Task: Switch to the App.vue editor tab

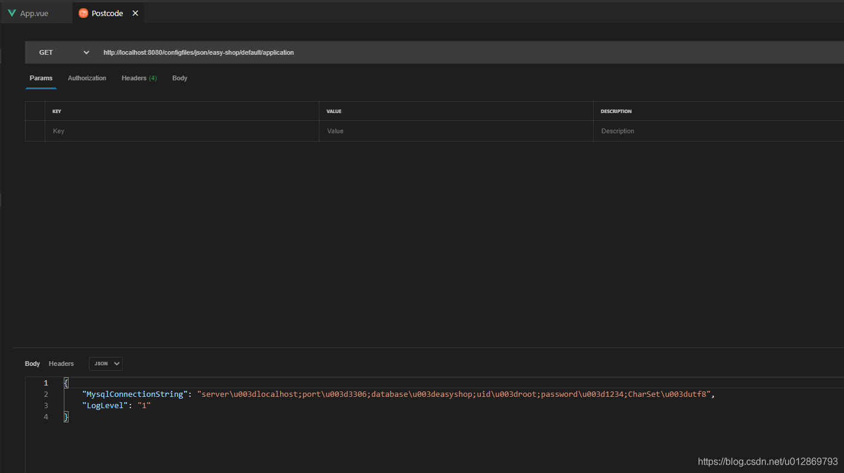Action: point(36,13)
